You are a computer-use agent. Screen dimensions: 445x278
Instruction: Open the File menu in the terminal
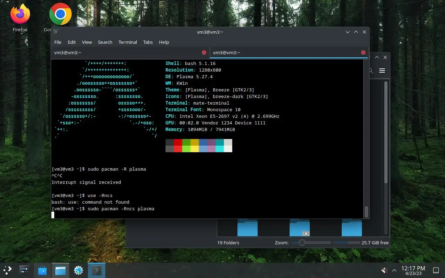coord(58,42)
